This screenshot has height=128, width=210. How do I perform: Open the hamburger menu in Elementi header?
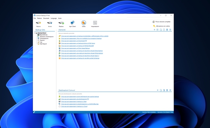[x=170, y=30]
